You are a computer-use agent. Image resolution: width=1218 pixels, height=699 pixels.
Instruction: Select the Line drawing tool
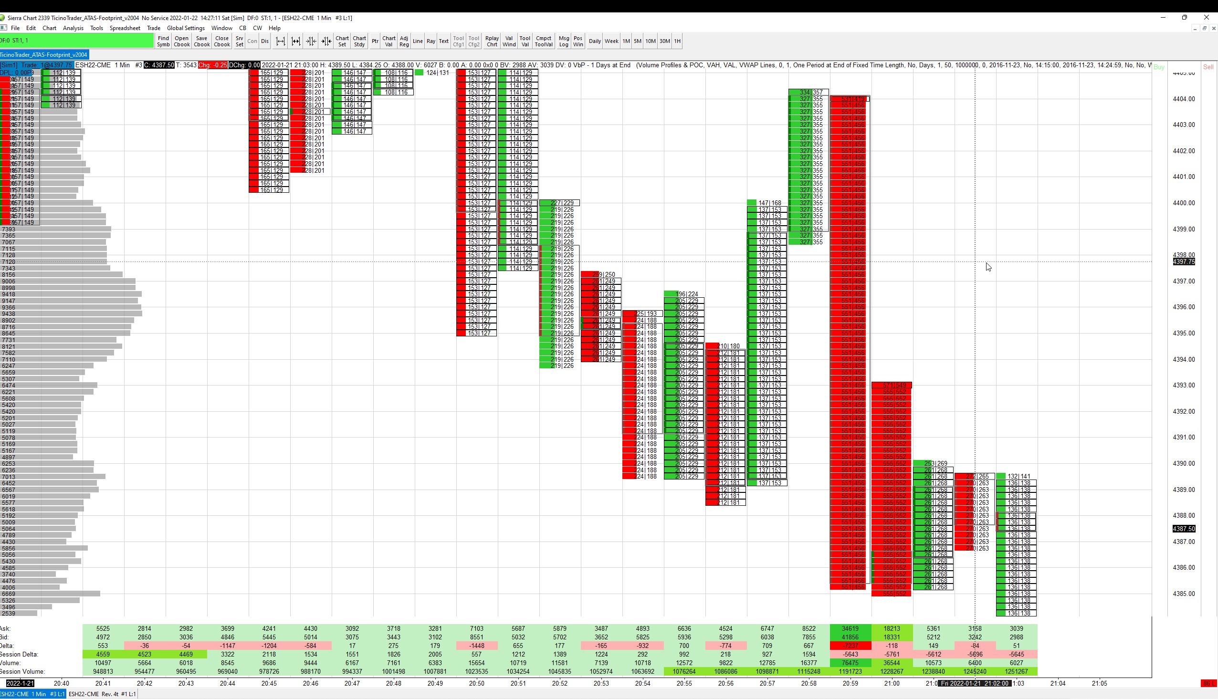point(417,42)
